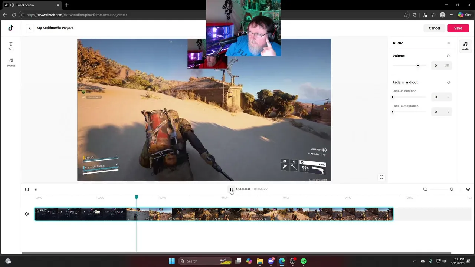Image resolution: width=475 pixels, height=267 pixels.
Task: Zoom out the timeline
Action: [x=425, y=189]
